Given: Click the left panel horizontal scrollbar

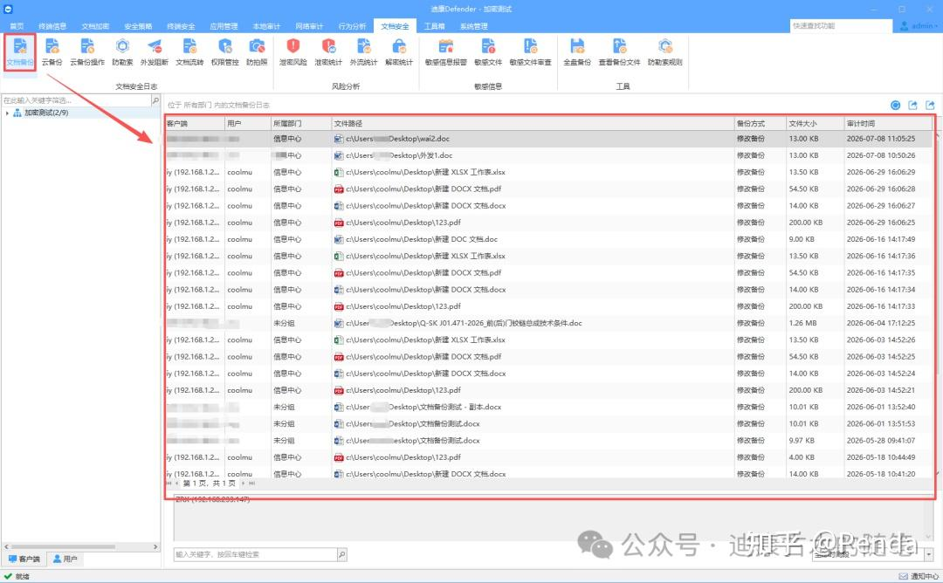Looking at the screenshot, I should 63,547.
